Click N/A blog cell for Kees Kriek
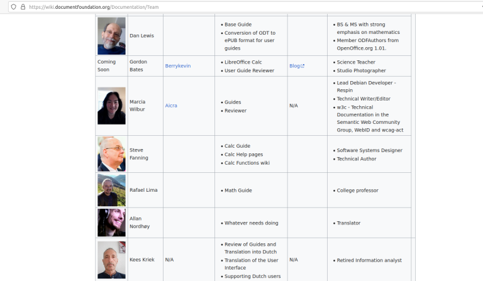483x281 pixels. click(294, 260)
